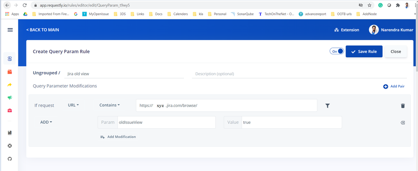Delete the pair with trash icon
418x171 pixels.
tap(403, 106)
